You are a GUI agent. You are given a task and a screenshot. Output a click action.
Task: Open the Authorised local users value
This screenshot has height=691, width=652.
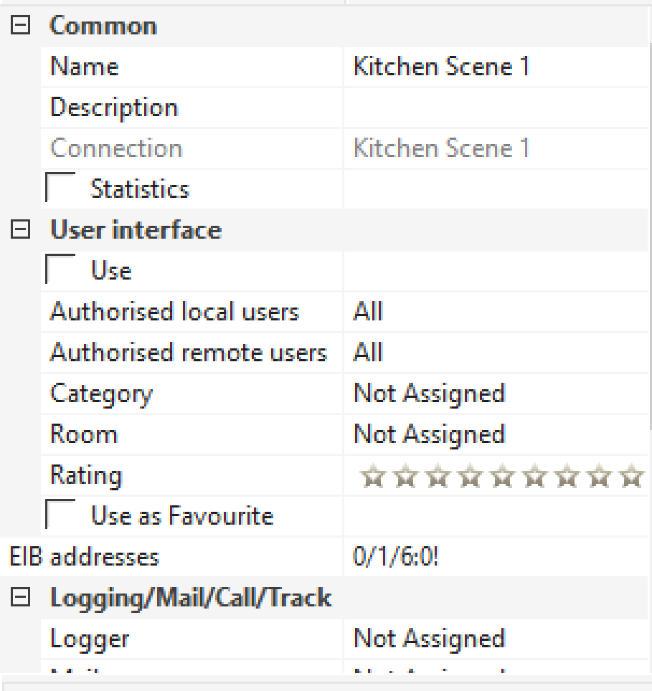(x=495, y=313)
